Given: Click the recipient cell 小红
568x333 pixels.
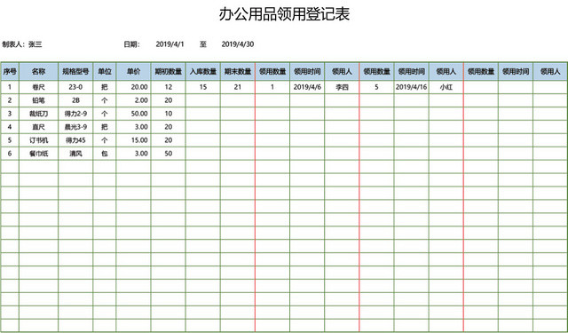Looking at the screenshot, I should [x=446, y=87].
